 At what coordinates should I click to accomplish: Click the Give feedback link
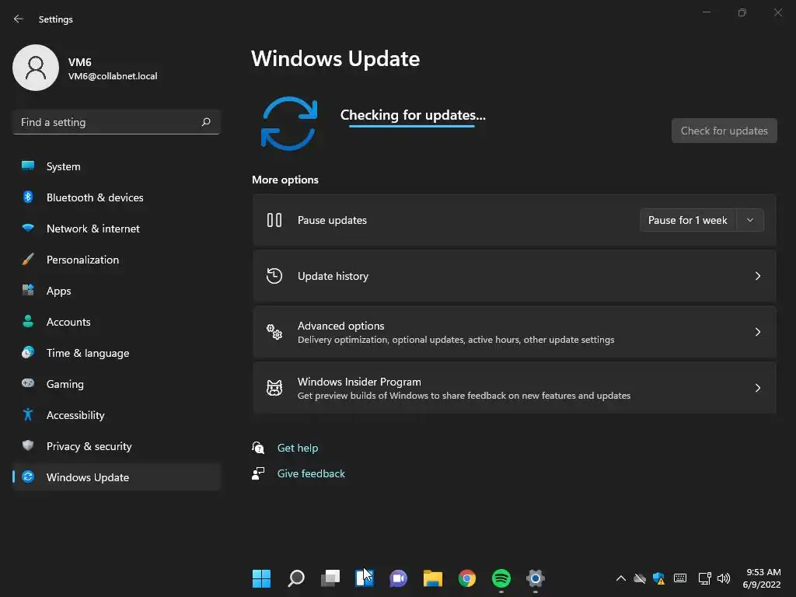(x=311, y=473)
